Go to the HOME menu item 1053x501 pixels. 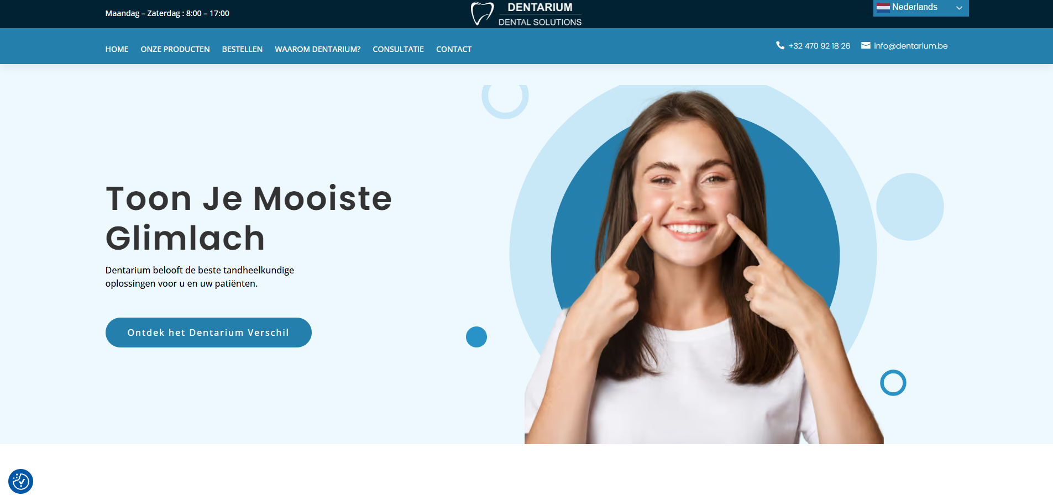tap(117, 49)
